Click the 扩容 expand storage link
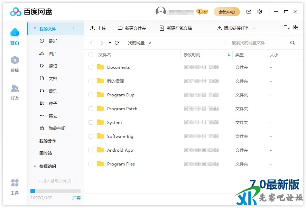Screen dimensions: 306x208 point(76,198)
